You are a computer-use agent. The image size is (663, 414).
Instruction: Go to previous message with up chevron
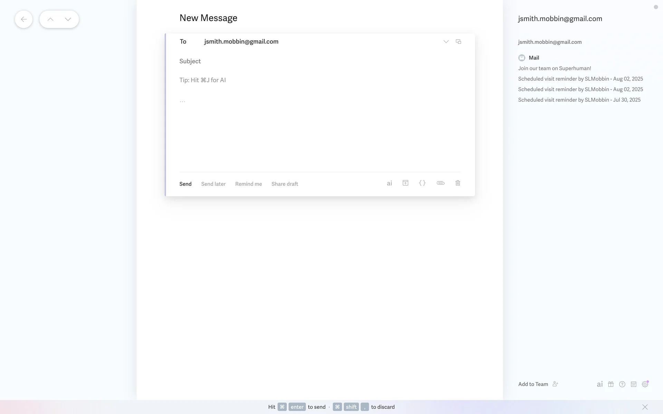50,19
